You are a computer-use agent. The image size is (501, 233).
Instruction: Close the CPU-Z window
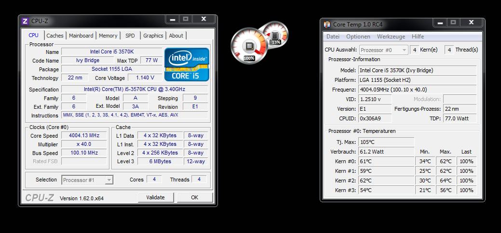tap(203, 19)
